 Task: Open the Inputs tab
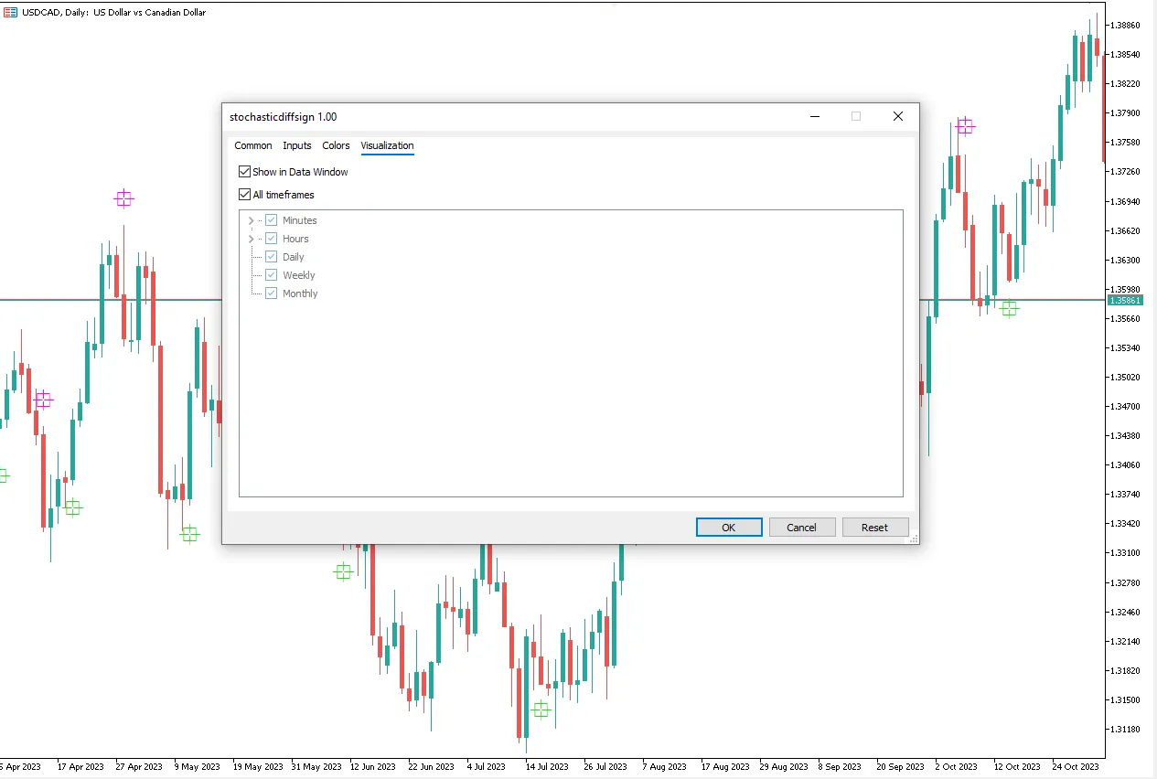coord(296,145)
